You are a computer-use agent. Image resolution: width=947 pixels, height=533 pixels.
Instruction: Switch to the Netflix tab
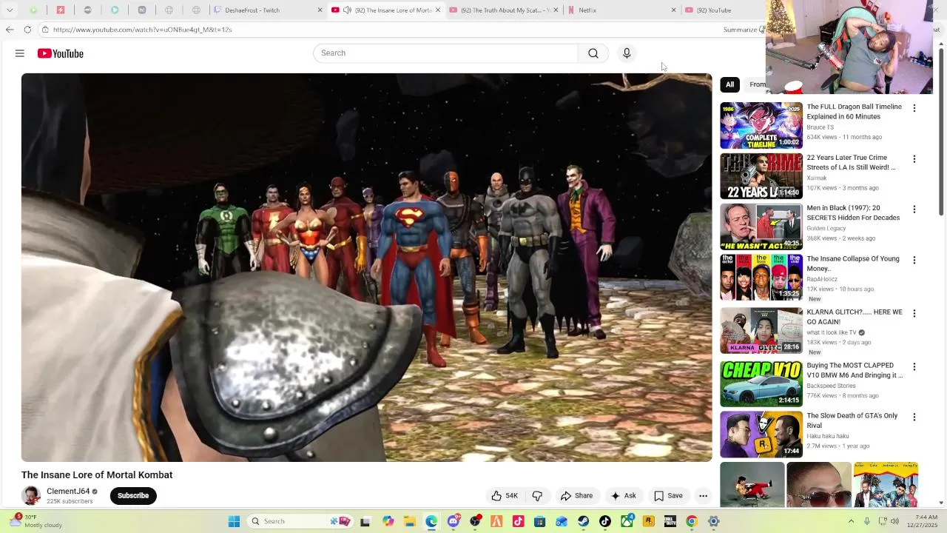point(621,10)
